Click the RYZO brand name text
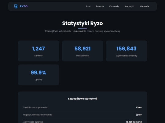Image resolution: width=165 pixels, height=123 pixels. tap(24, 6)
